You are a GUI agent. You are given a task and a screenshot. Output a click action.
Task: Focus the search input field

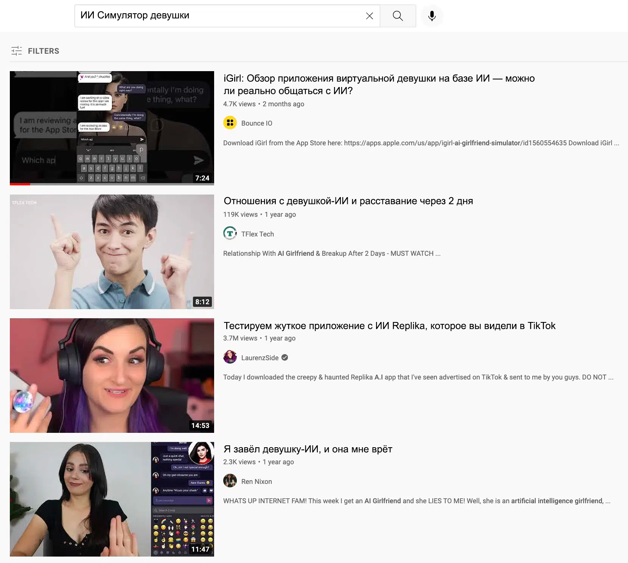pos(219,16)
